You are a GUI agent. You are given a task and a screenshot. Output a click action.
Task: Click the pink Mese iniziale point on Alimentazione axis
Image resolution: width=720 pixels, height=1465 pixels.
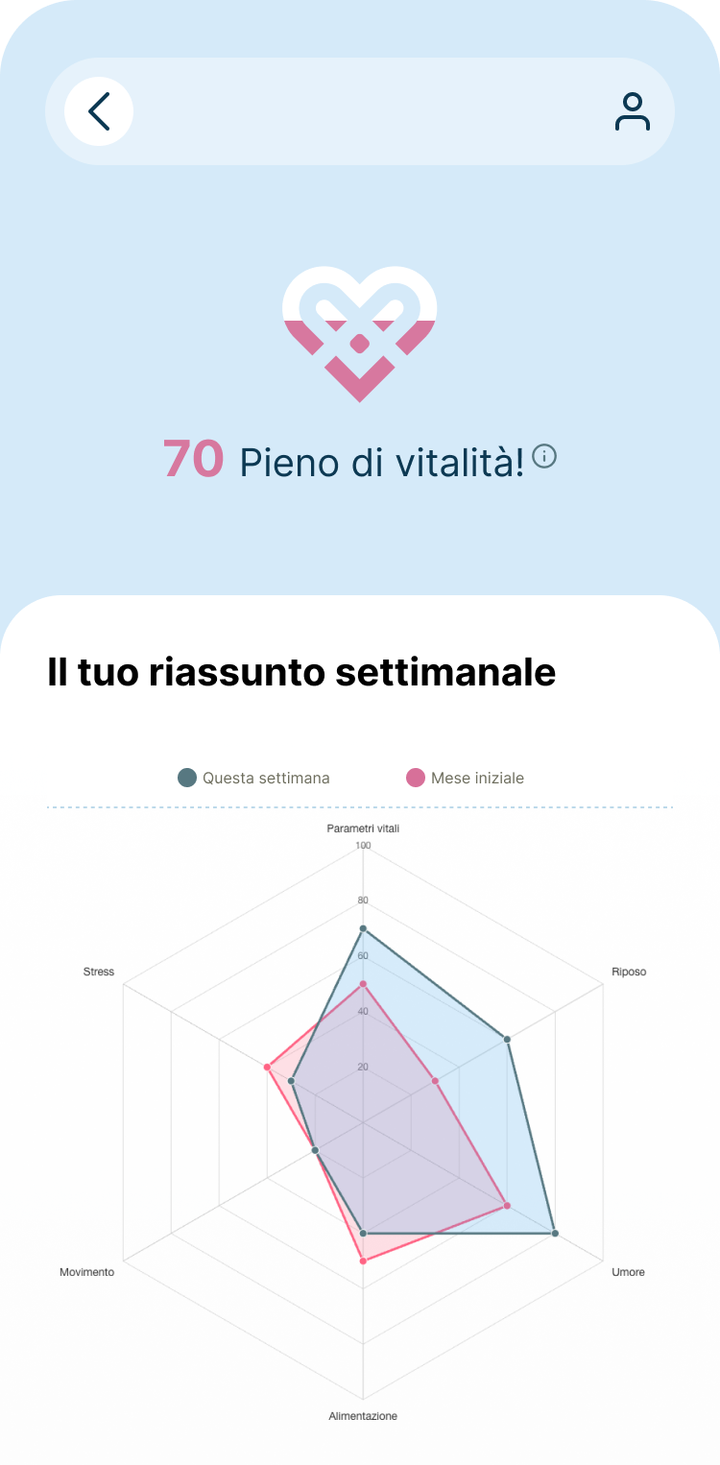point(363,1261)
